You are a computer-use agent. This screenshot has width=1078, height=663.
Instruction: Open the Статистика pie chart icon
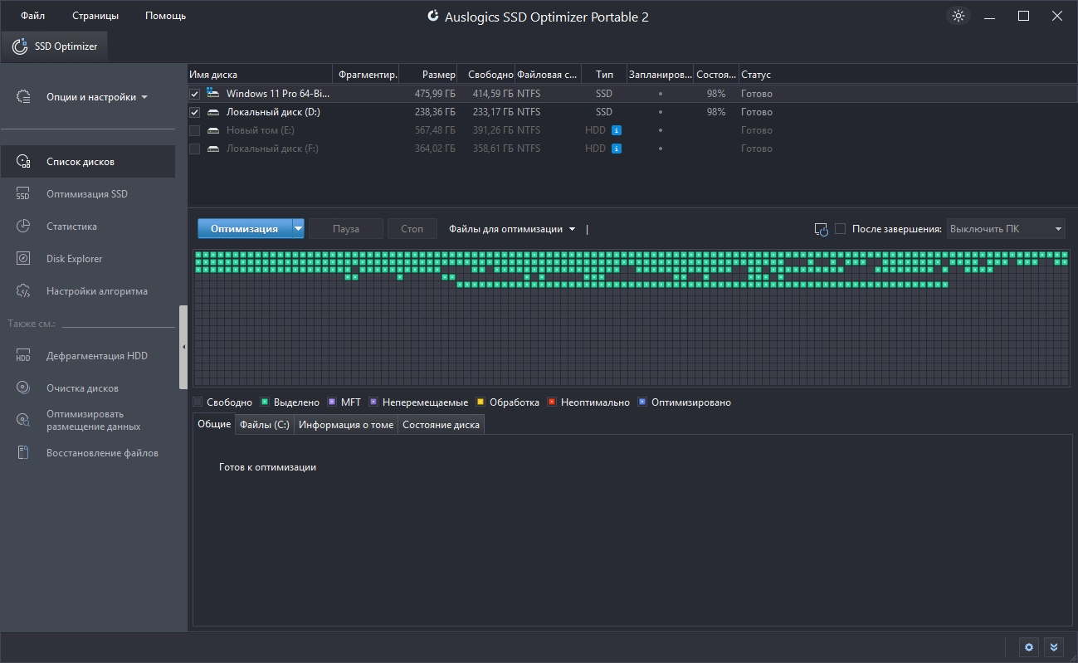23,227
